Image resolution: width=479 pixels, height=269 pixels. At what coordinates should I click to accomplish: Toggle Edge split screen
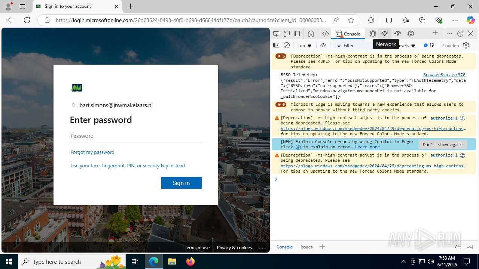389,20
